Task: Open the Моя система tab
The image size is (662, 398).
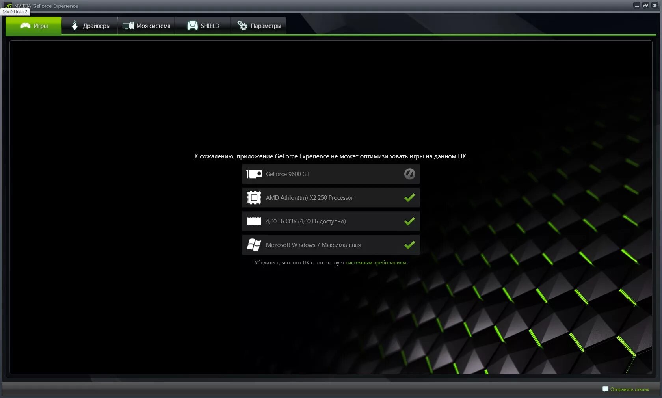Action: click(x=146, y=26)
